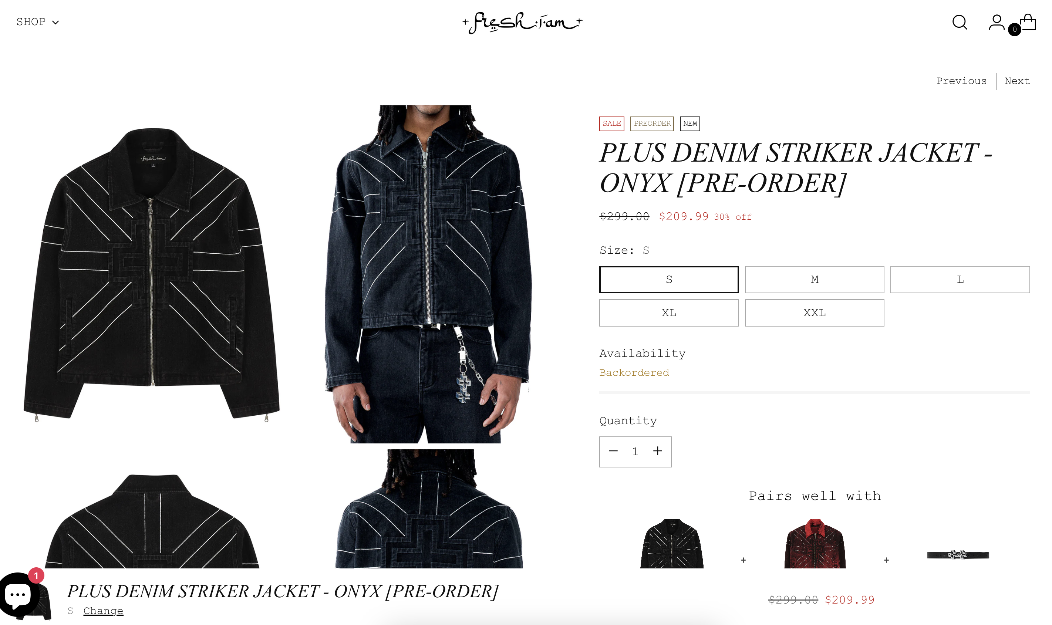Image resolution: width=1052 pixels, height=625 pixels.
Task: Select size XL option
Action: click(669, 313)
